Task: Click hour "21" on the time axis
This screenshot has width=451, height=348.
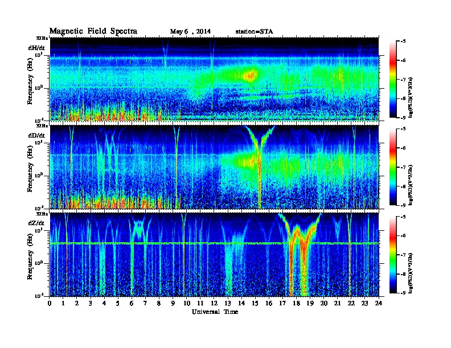Action: (338, 304)
